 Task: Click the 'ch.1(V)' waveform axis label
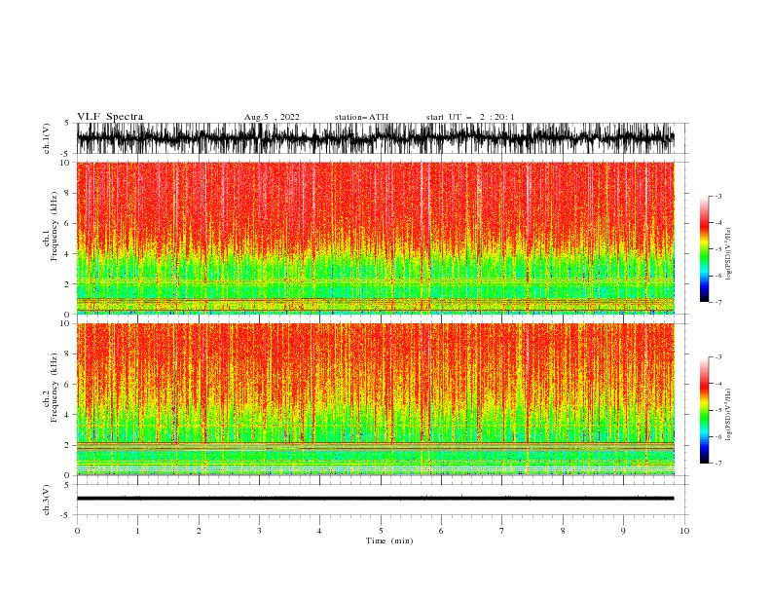click(47, 138)
